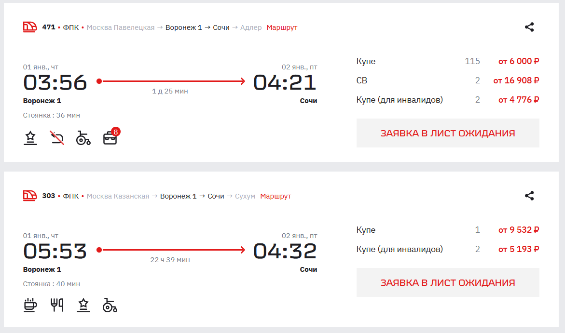Click the rating star icon on train 303

pos(83,305)
